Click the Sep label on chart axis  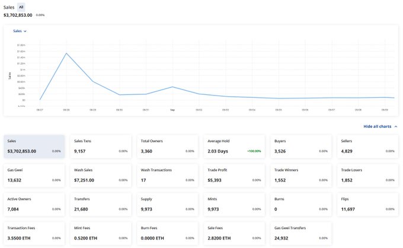[x=172, y=110]
